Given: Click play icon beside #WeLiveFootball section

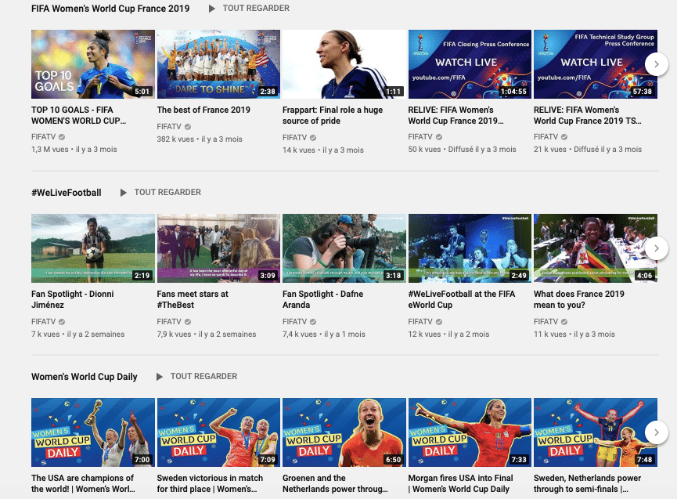Looking at the screenshot, I should pyautogui.click(x=123, y=193).
